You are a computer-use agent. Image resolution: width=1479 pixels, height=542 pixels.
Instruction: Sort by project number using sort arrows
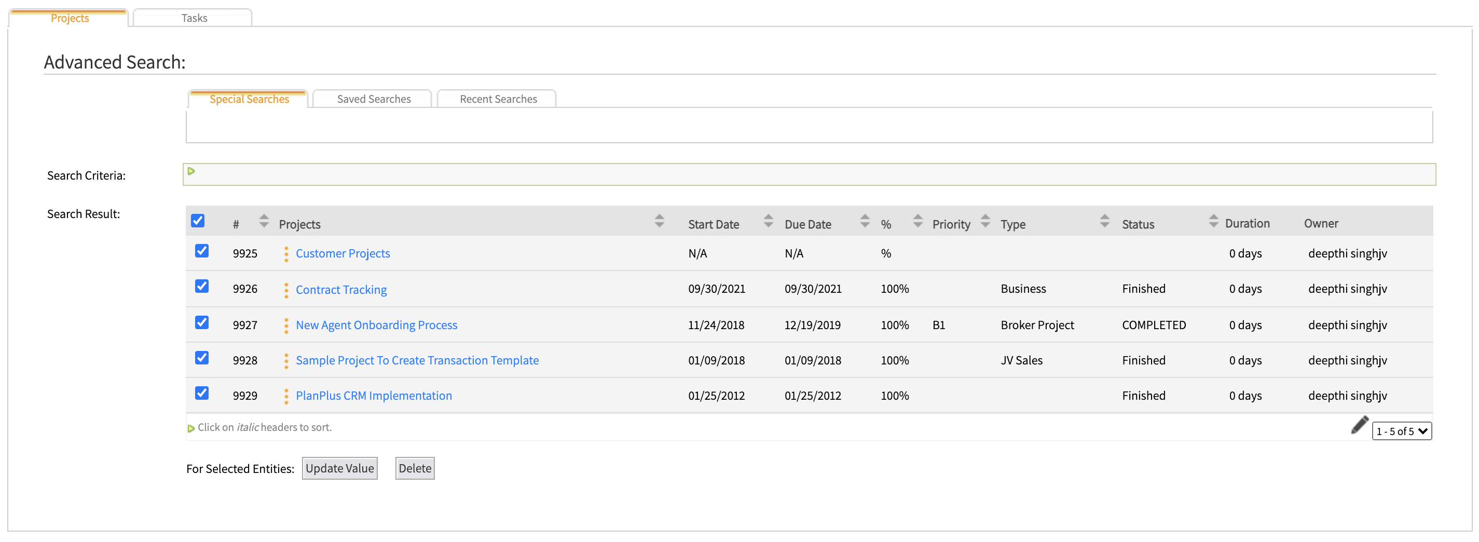pos(264,221)
